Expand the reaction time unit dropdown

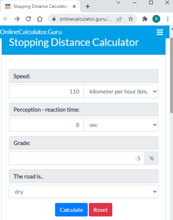click(x=121, y=125)
